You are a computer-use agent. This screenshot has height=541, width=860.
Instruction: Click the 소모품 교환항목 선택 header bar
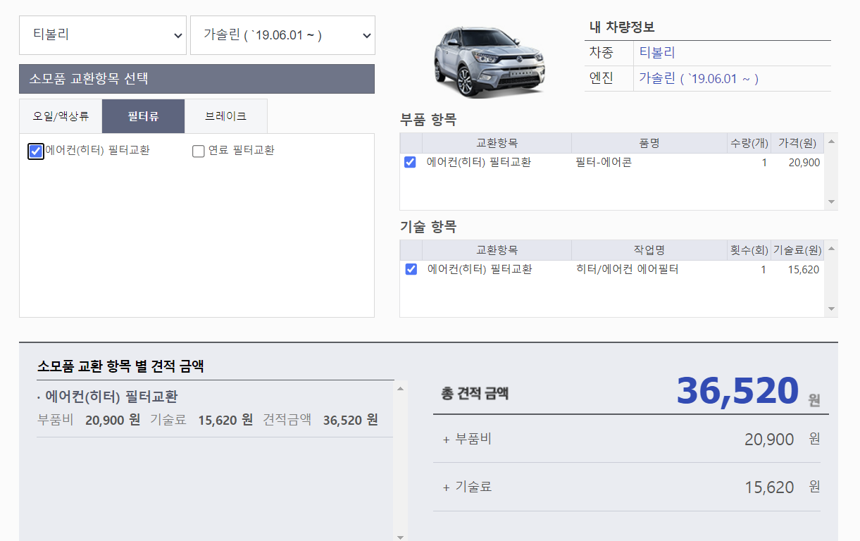point(197,79)
